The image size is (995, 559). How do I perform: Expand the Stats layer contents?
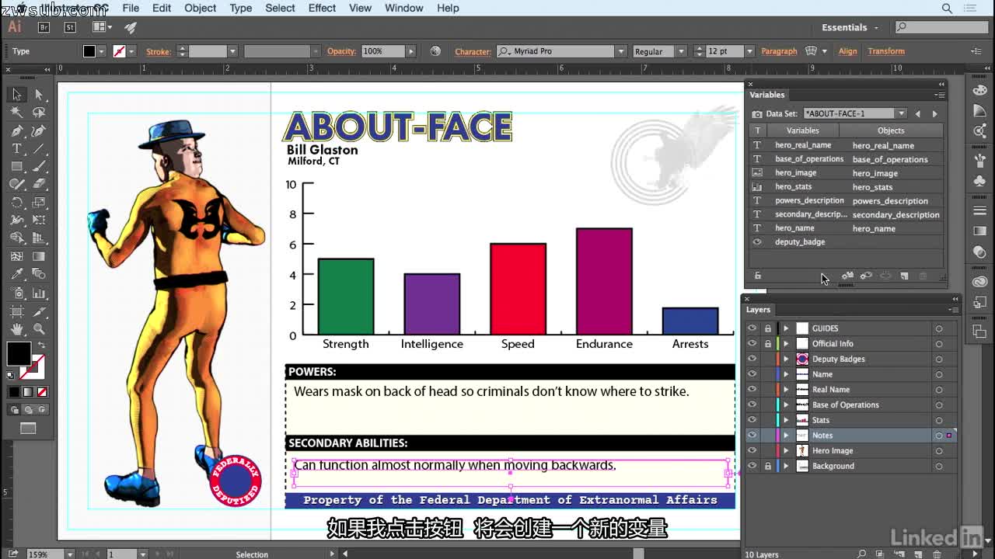(x=785, y=419)
